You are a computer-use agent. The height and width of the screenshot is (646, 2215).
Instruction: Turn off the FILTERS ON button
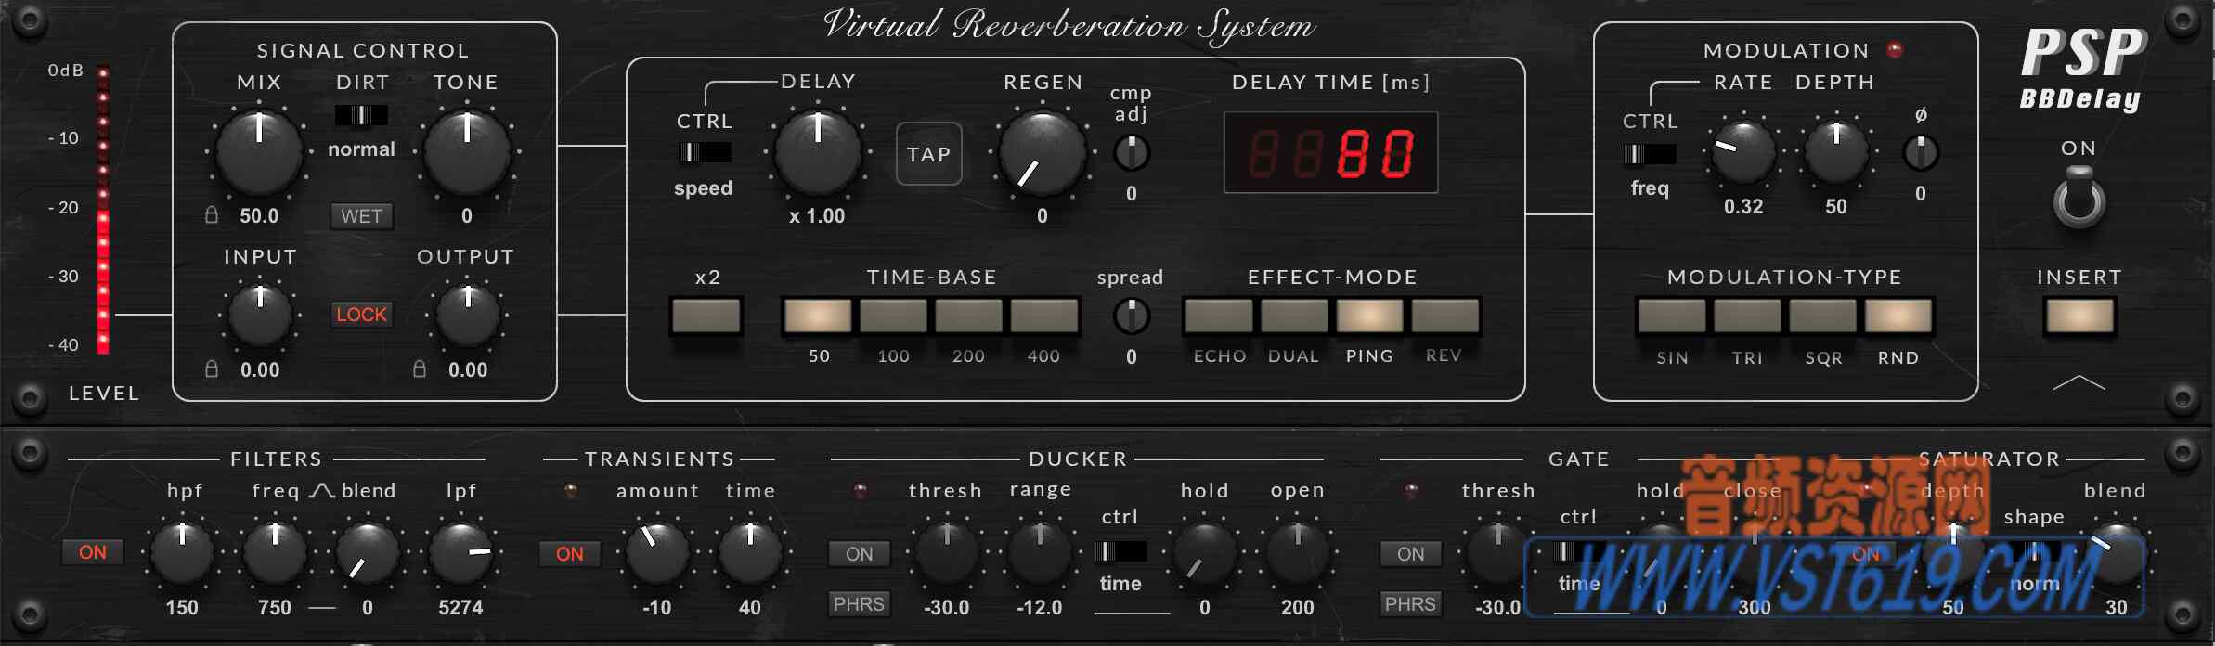pos(93,552)
